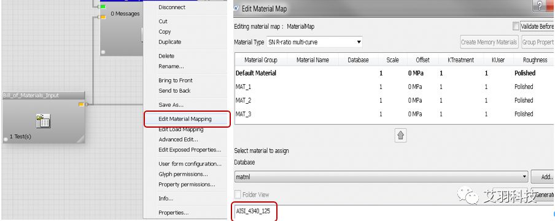
Task: Open Properties... from the context menu
Action: (173, 212)
